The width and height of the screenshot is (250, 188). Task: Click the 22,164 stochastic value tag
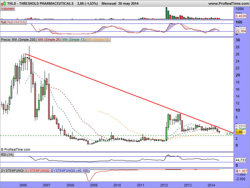241,31
